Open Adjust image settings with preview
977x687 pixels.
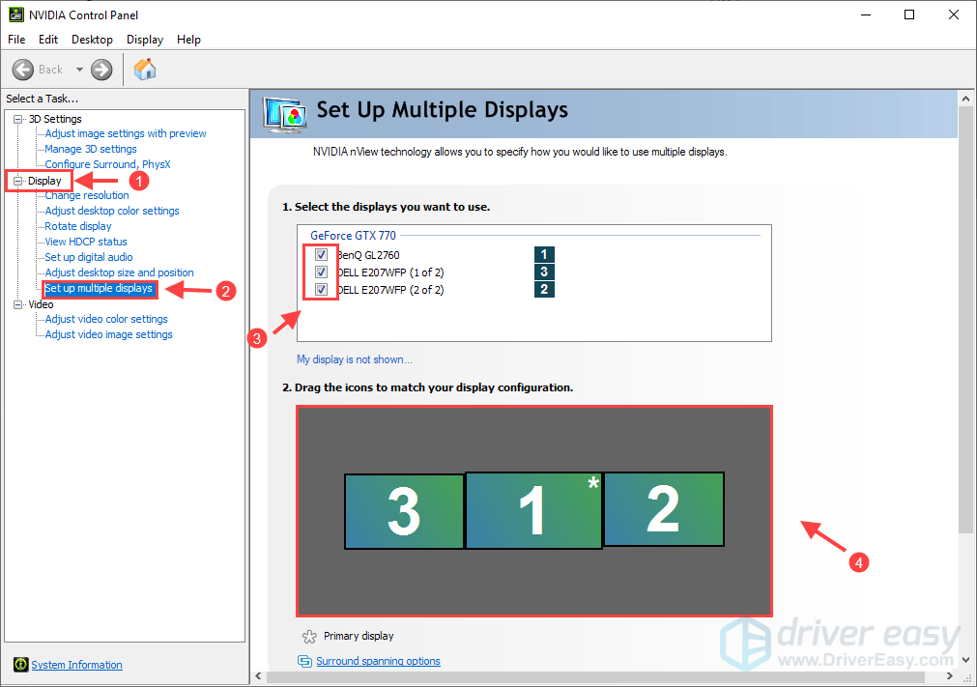(x=126, y=133)
